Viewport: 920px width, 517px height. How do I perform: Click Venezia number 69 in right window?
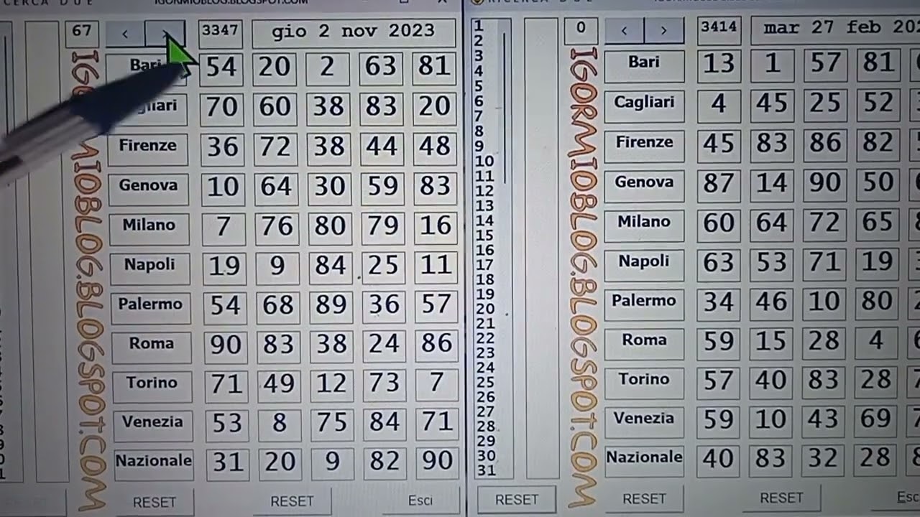876,419
